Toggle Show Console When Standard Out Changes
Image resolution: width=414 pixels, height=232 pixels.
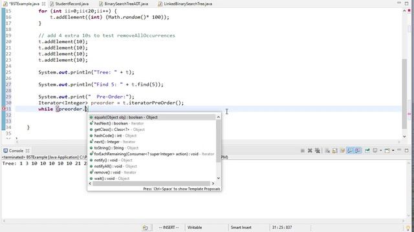coord(350,151)
